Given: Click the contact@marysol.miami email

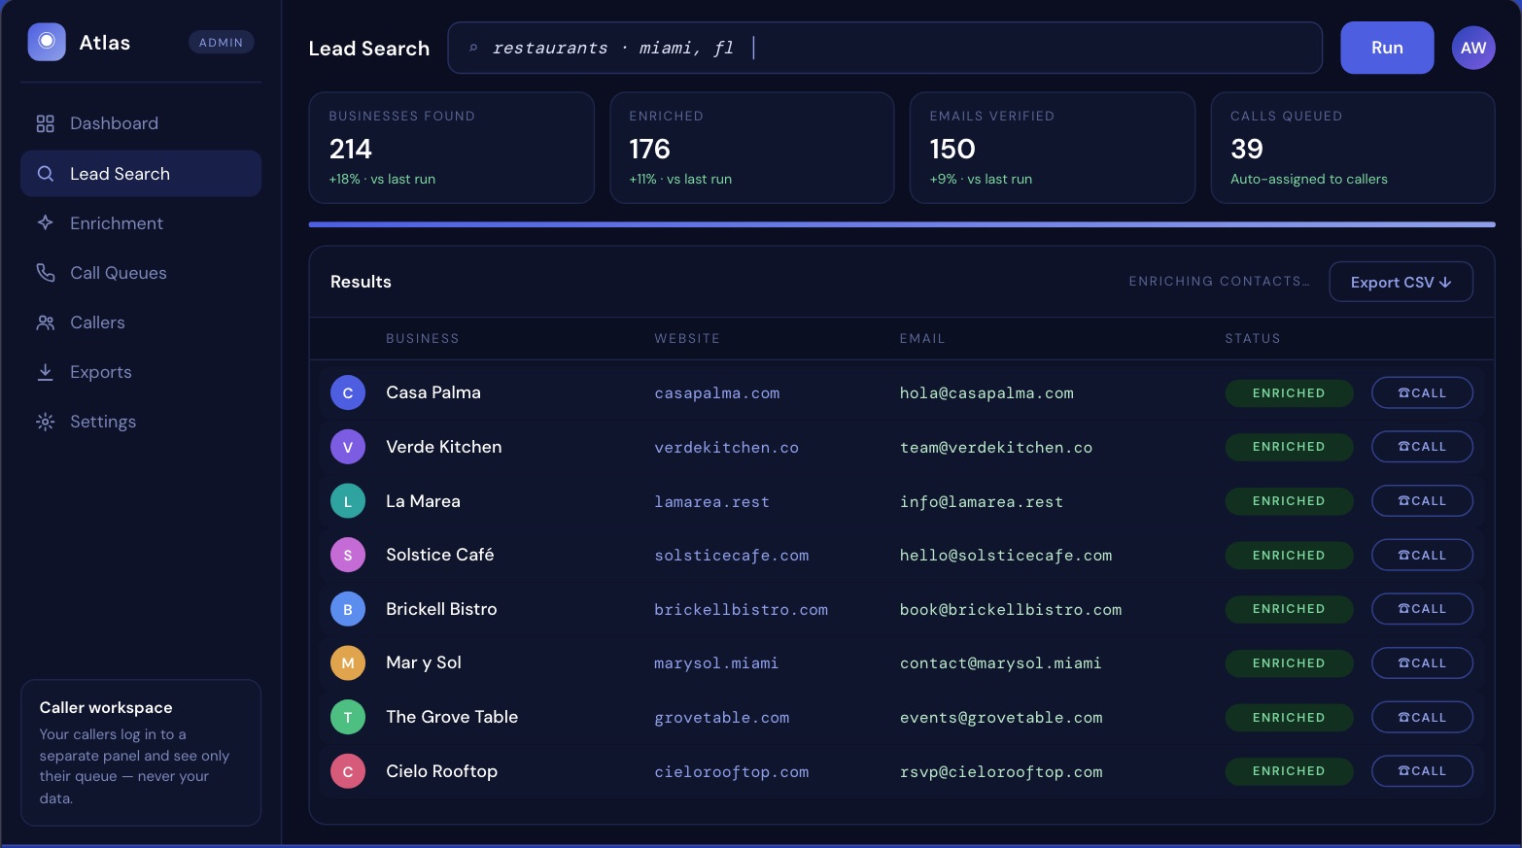Looking at the screenshot, I should pos(1001,663).
